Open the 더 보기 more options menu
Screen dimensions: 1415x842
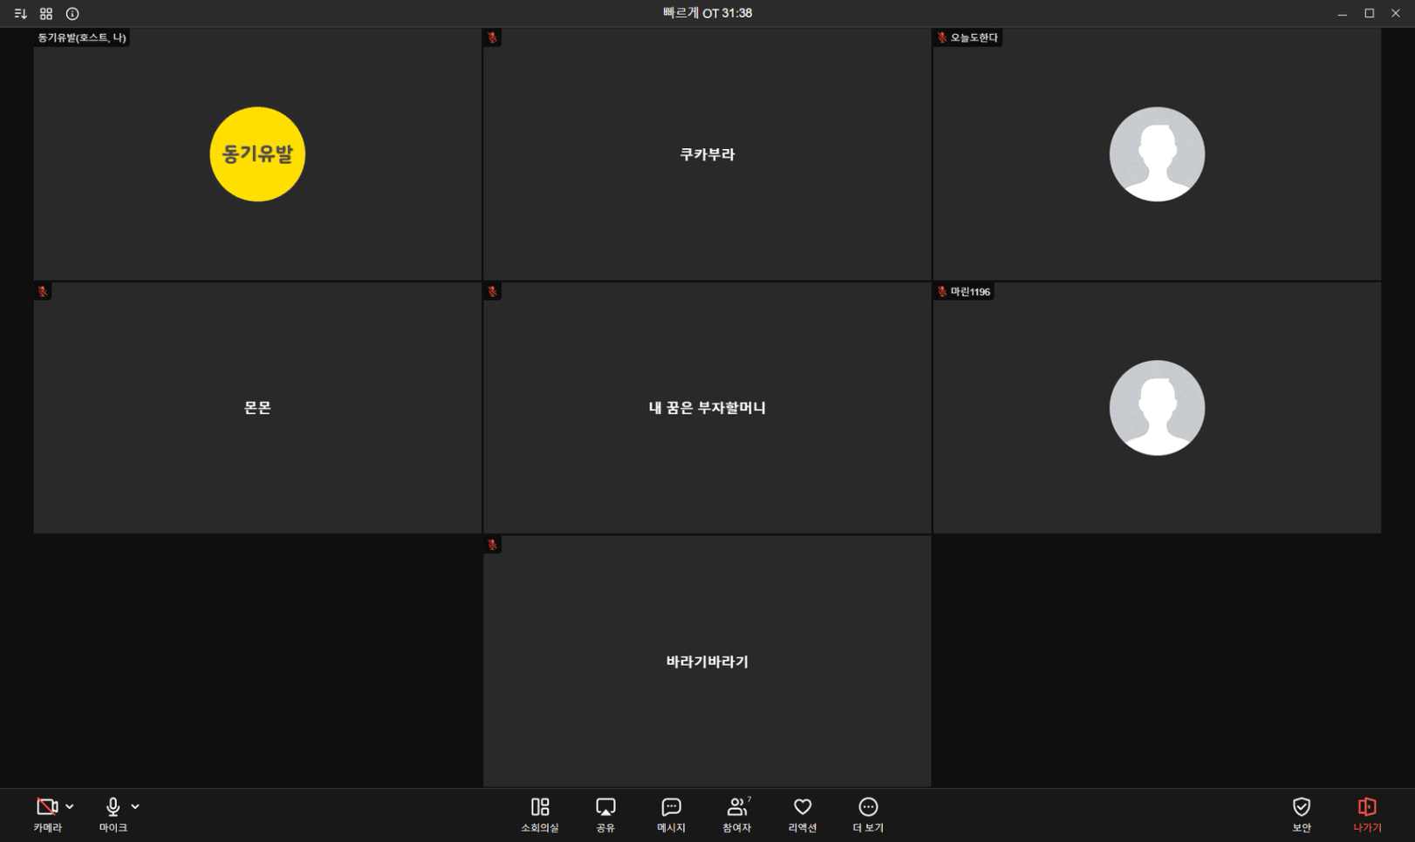pos(868,815)
